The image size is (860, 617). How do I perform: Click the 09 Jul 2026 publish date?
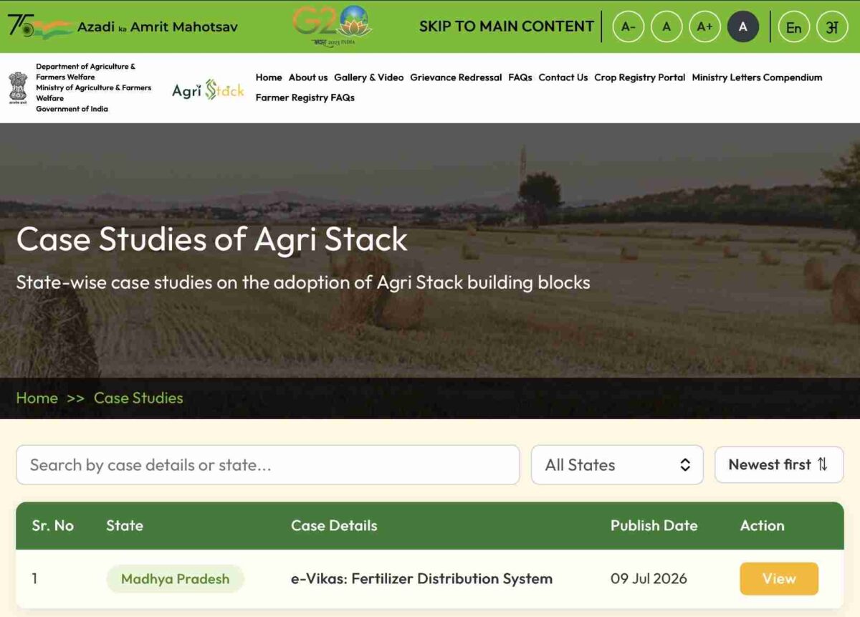click(x=649, y=578)
